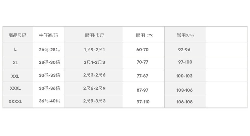Click the 77-87 waist centimeter value
The width and height of the screenshot is (250, 136).
click(x=142, y=76)
